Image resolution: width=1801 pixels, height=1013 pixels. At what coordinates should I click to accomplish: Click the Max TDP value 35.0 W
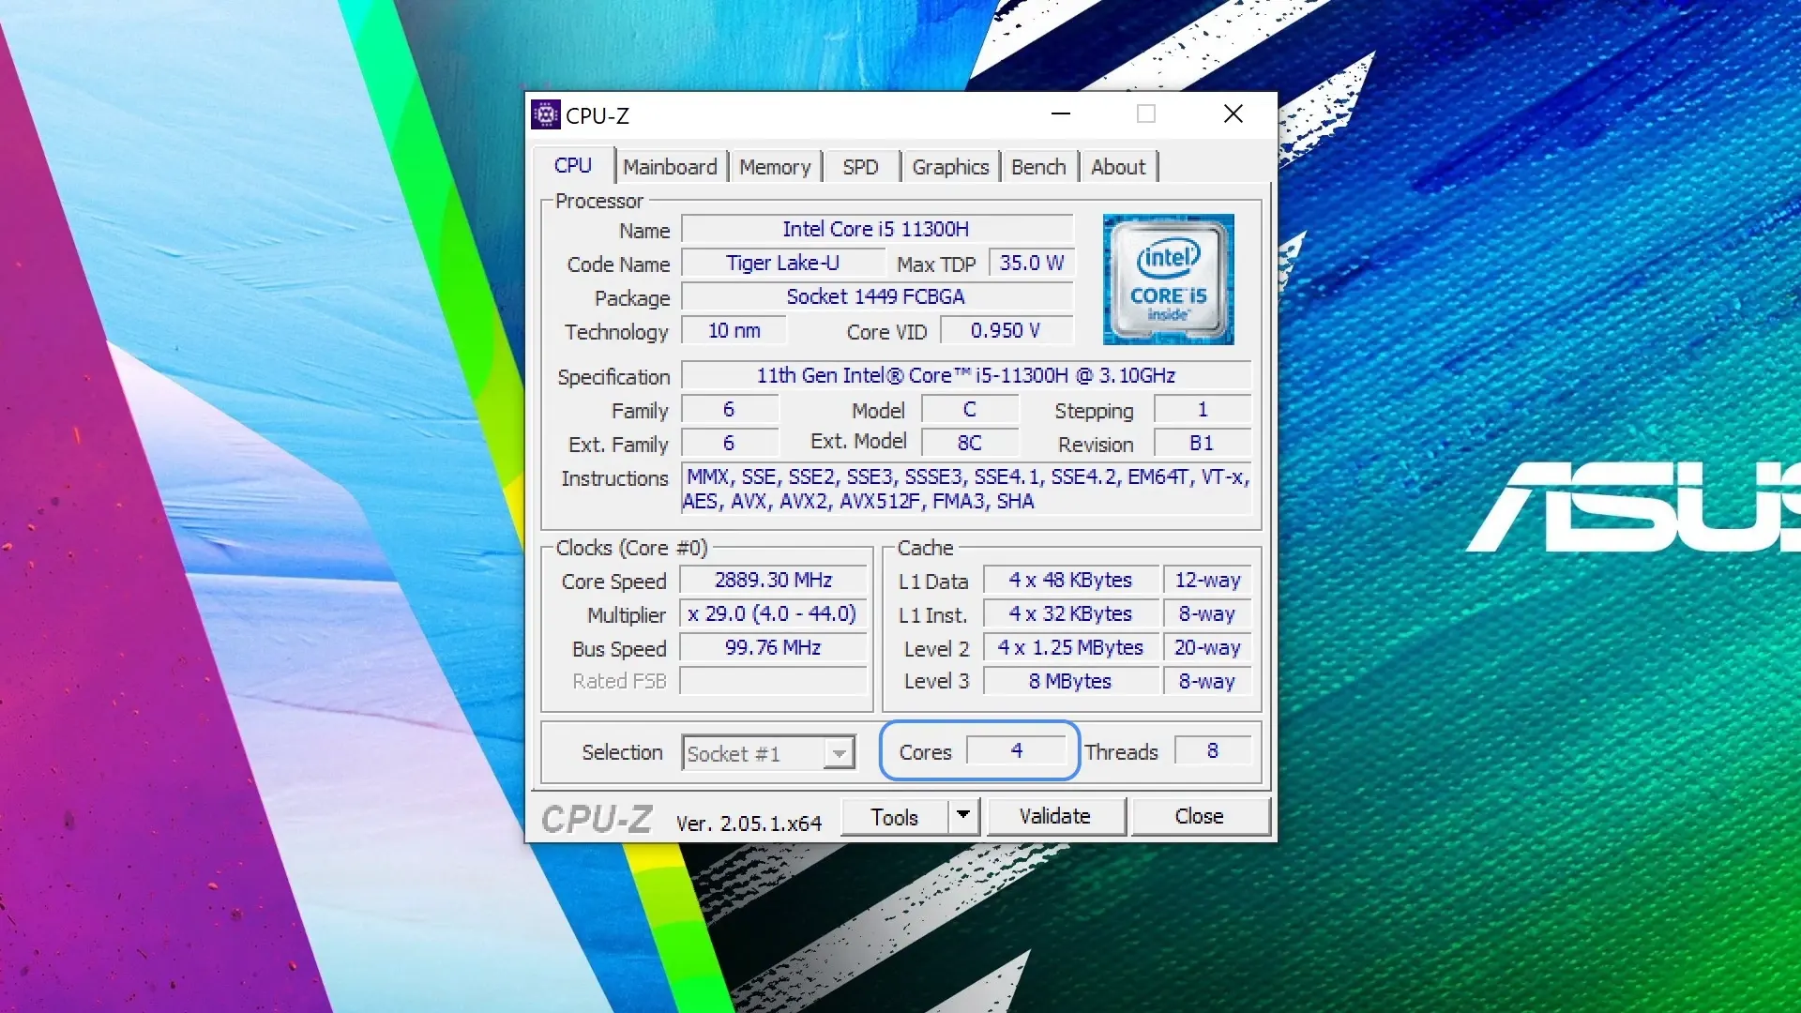click(1031, 263)
